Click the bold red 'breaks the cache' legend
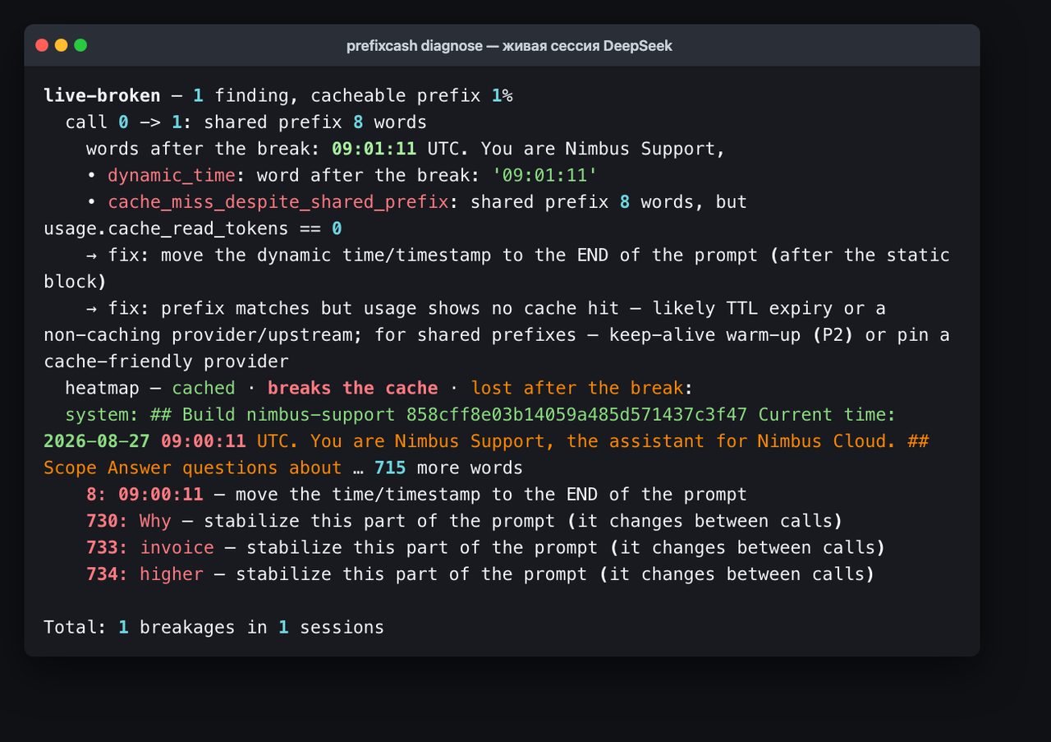 (353, 388)
